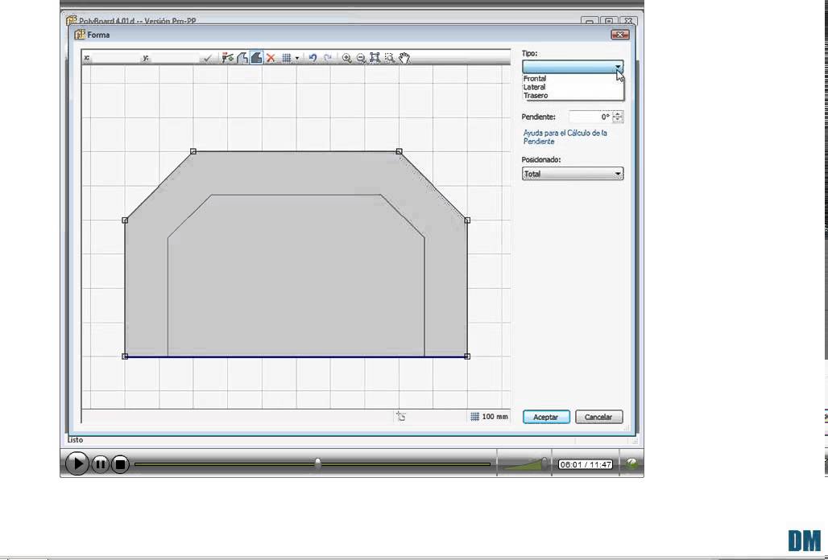
Task: Click the 100 mm grid size indicator
Action: click(x=489, y=417)
